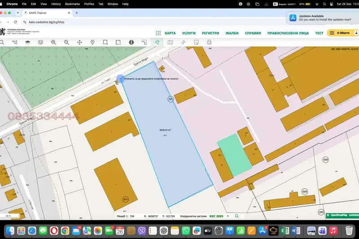Open the document export toolbar tool
Viewport: 359px width, 239px height.
[196, 42]
